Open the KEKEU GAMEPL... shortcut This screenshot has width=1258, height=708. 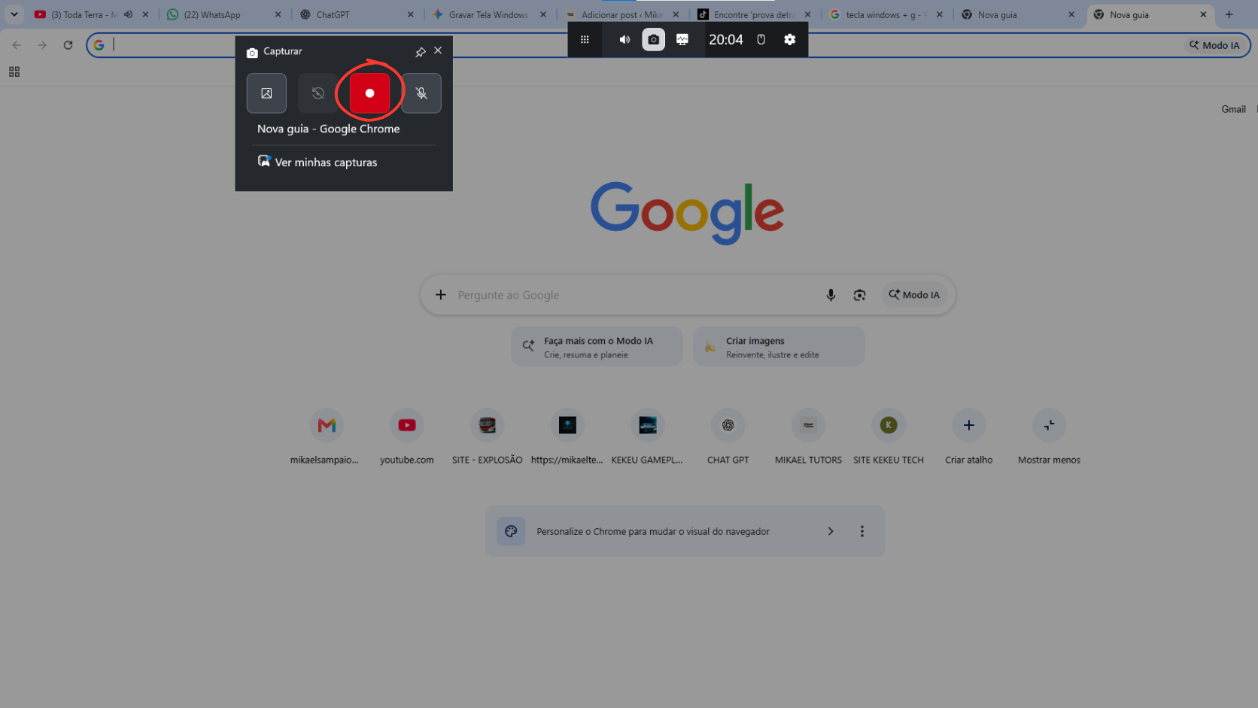[648, 436]
